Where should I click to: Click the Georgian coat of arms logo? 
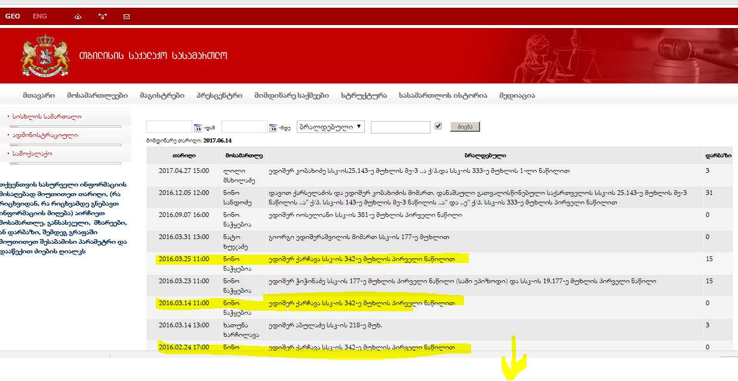point(45,57)
